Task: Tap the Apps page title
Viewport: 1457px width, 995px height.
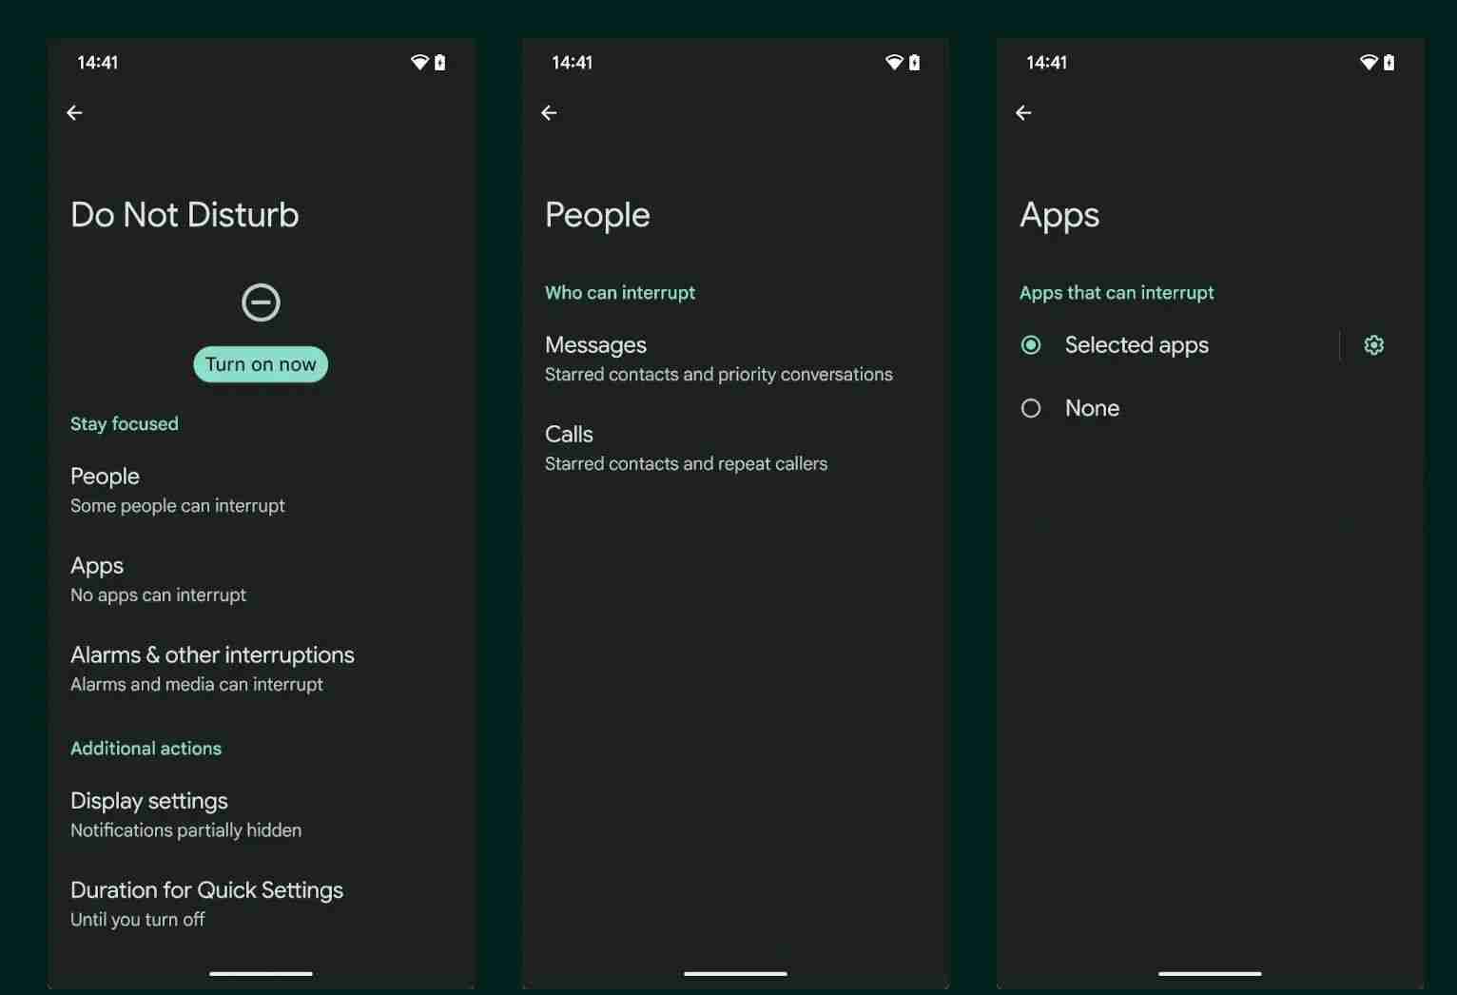Action: pyautogui.click(x=1059, y=217)
